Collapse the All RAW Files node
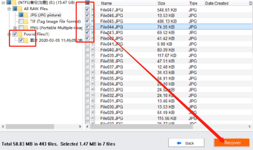The image size is (253, 150). (9, 9)
